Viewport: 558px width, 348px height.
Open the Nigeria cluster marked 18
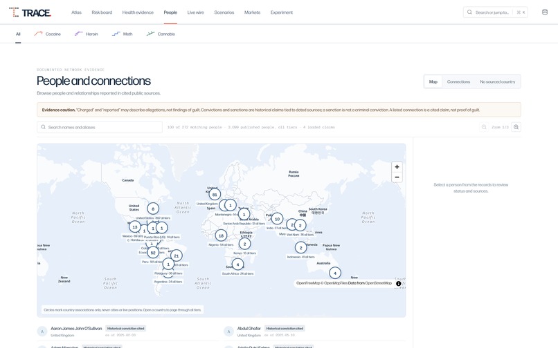[x=221, y=235]
